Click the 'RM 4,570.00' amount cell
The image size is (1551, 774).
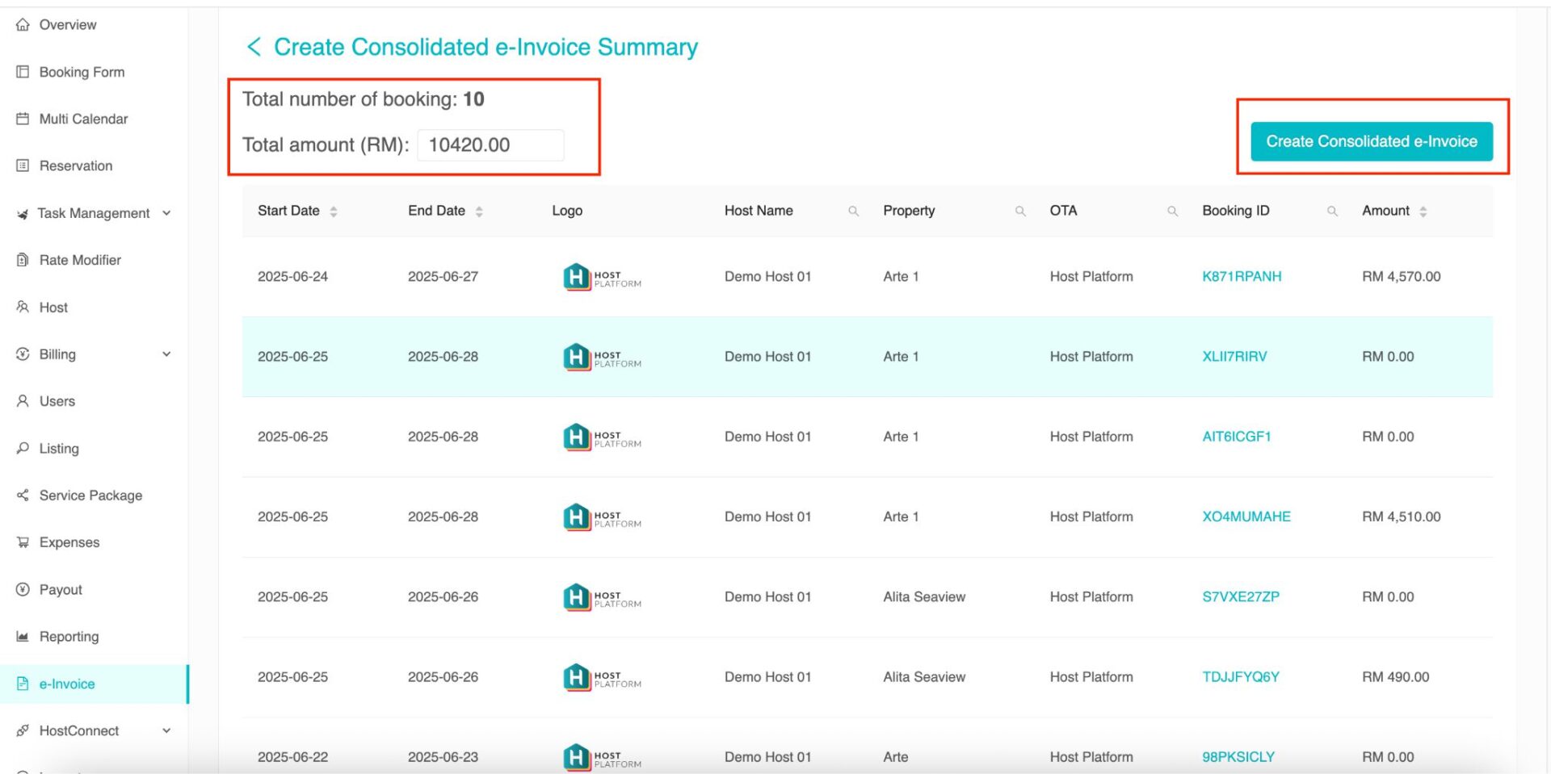1401,276
